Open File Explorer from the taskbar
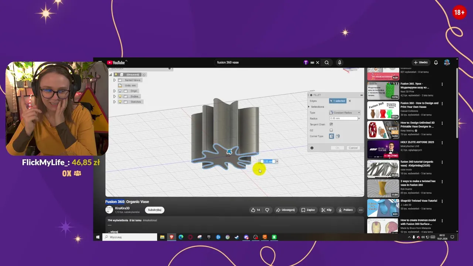The image size is (473, 266). 162,237
